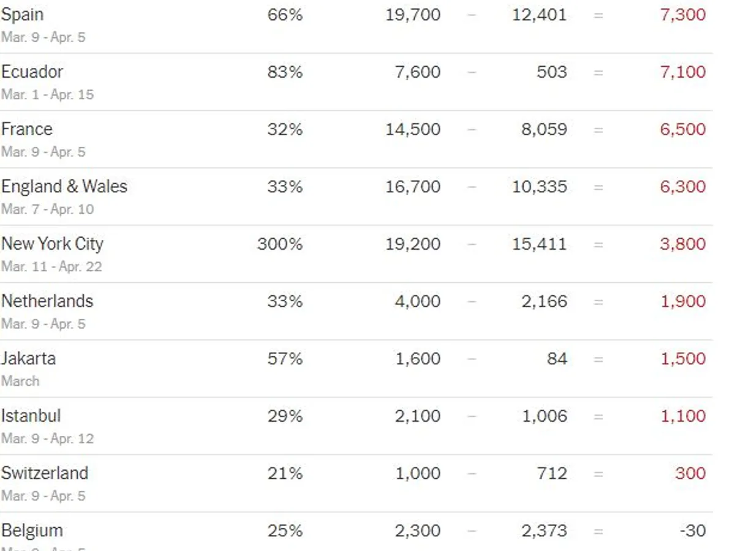Select the 10,335 figure for England & Wales

[x=540, y=187]
